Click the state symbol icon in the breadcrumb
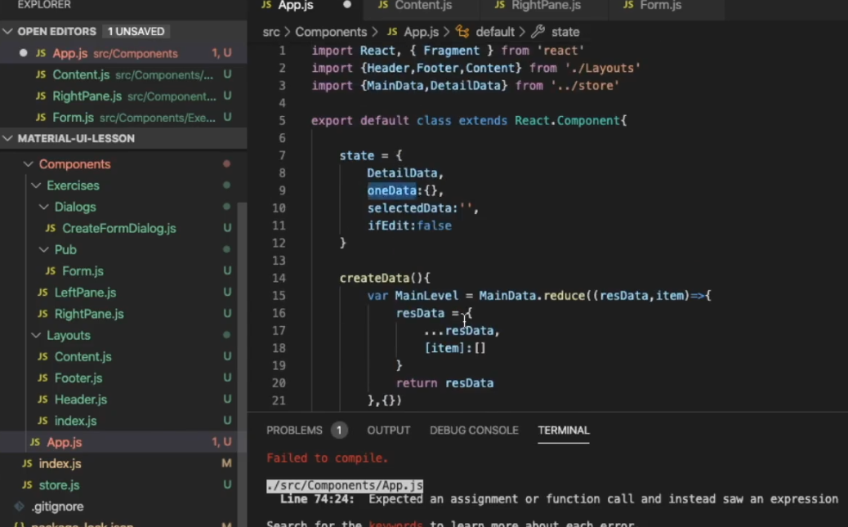Screen dimensions: 848x527 [x=537, y=32]
